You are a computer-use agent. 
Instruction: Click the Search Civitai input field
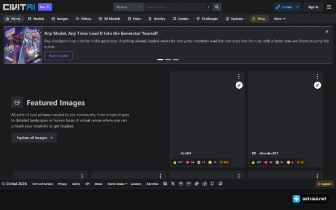175,7
